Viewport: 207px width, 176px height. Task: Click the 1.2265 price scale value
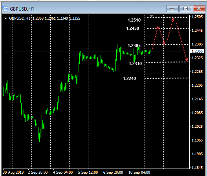pyautogui.click(x=197, y=72)
